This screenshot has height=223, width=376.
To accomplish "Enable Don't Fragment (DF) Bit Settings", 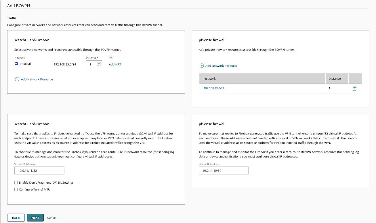I will click(16, 182).
